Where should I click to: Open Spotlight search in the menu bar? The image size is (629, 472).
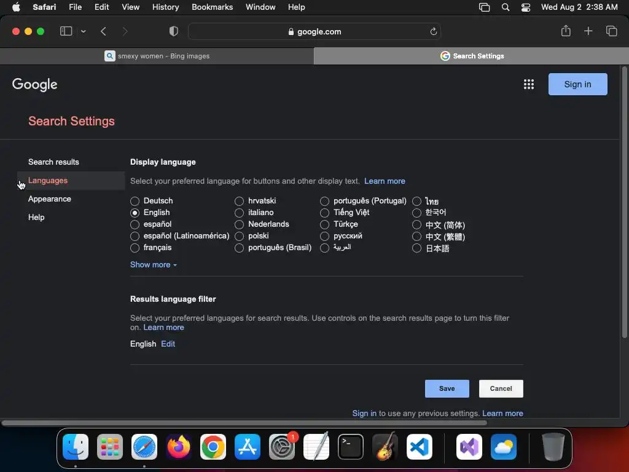pyautogui.click(x=506, y=7)
